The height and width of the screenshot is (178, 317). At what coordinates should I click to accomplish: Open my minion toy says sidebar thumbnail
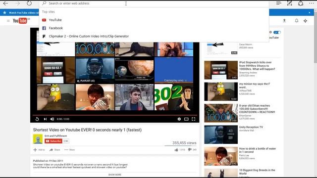(x=221, y=91)
